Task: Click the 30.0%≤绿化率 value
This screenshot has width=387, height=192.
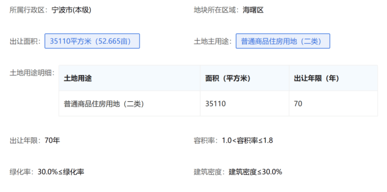Action: [x=61, y=172]
